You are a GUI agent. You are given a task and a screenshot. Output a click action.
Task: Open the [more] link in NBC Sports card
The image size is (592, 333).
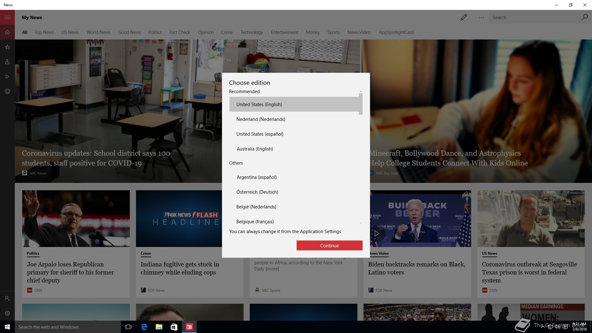click(x=272, y=269)
